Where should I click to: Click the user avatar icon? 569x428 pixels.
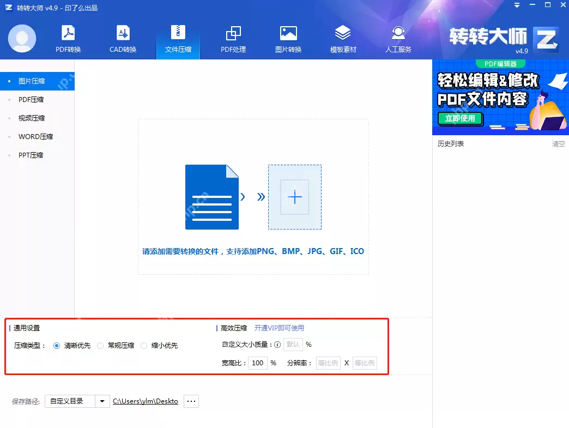tap(22, 38)
